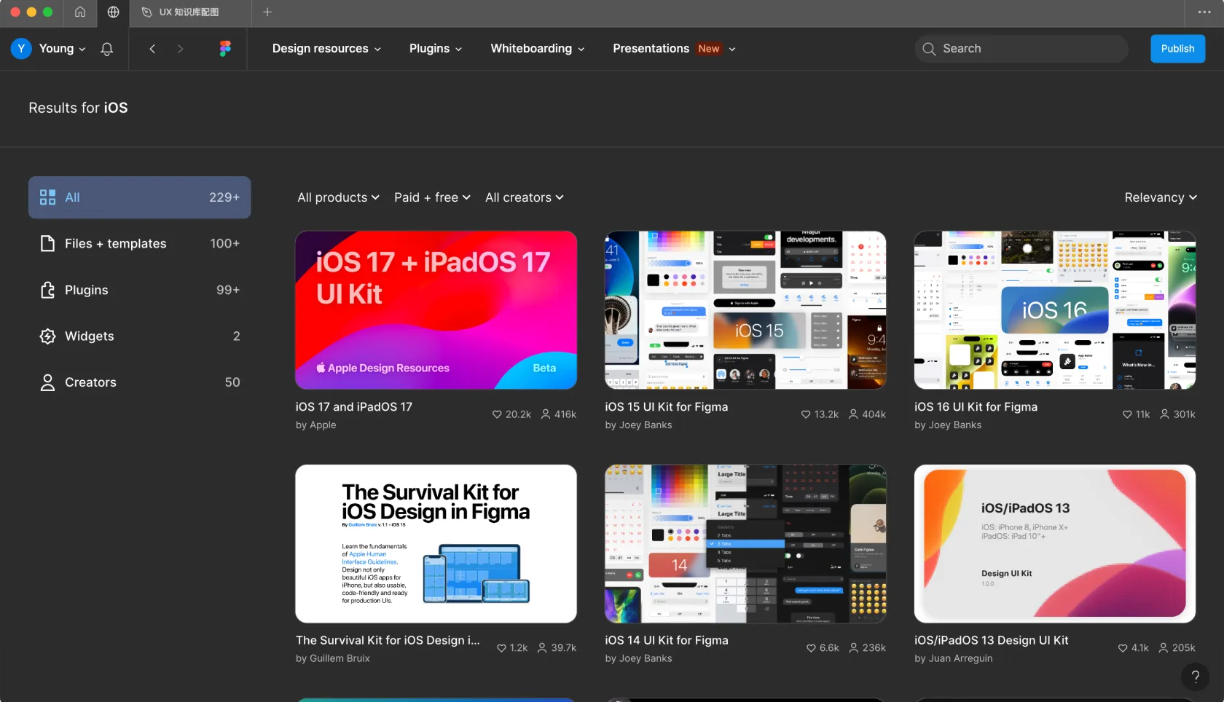Click the blue Publish button

click(x=1177, y=49)
